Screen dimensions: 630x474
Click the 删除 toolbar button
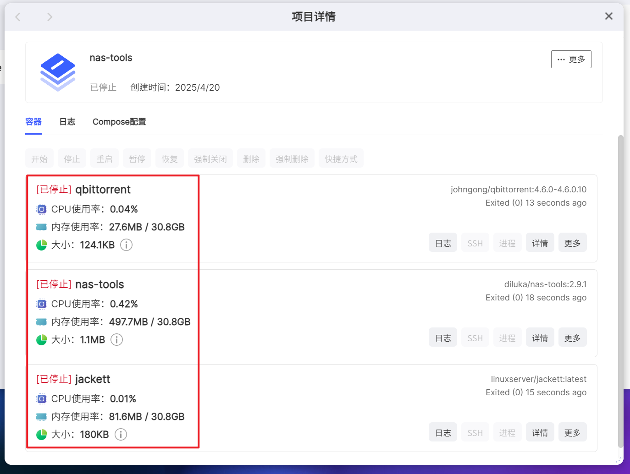[x=251, y=158]
